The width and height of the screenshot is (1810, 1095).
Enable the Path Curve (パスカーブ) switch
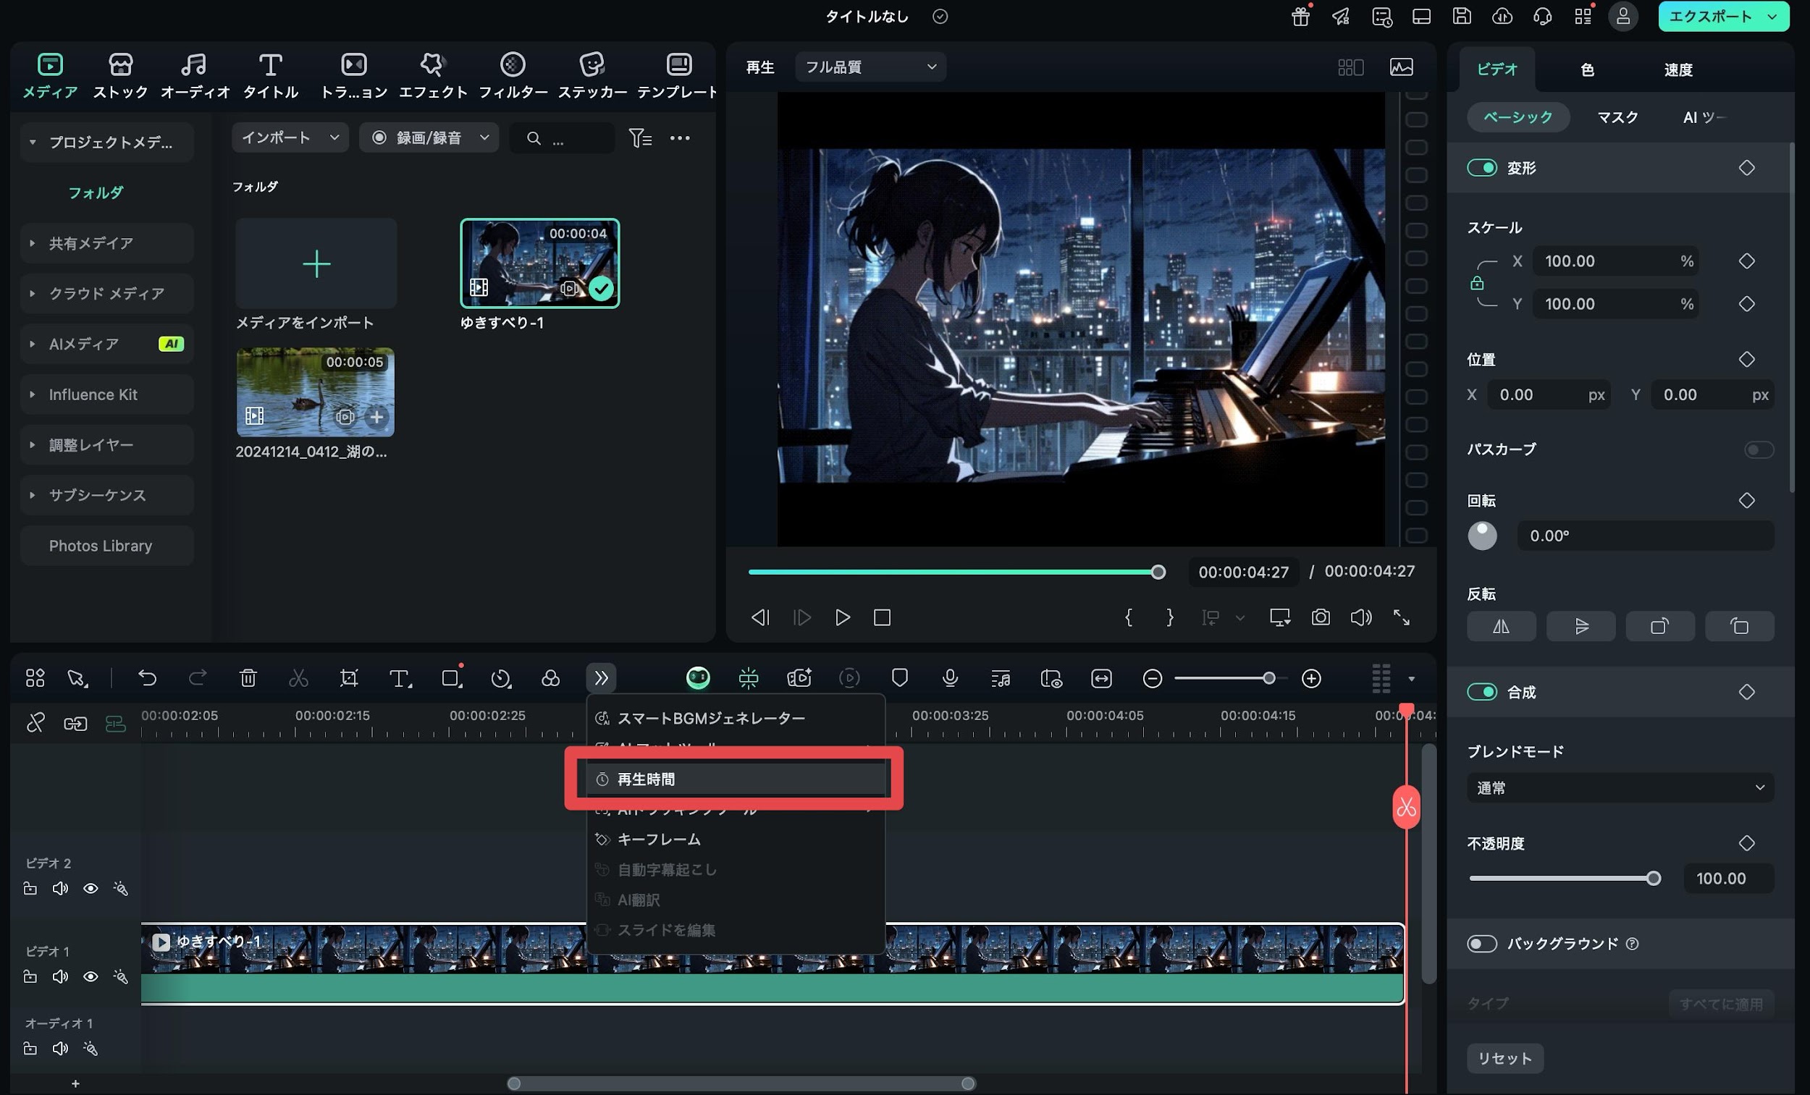pyautogui.click(x=1758, y=449)
